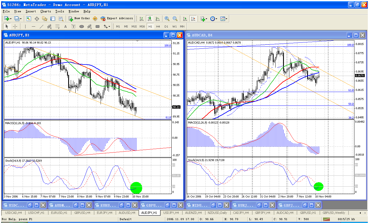Switch to USDCAD,H4 chart tab
Viewport: 369px width, 223px height.
pos(13,213)
